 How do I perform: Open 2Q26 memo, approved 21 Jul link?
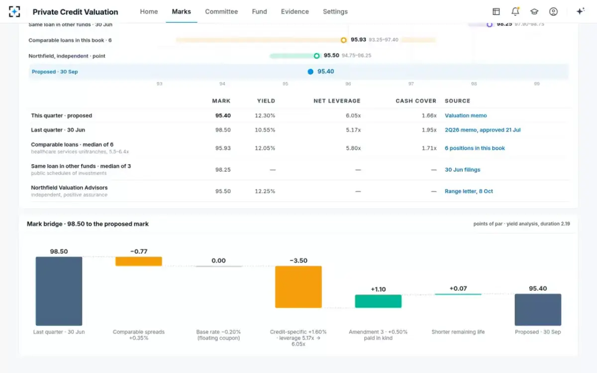[x=483, y=130]
